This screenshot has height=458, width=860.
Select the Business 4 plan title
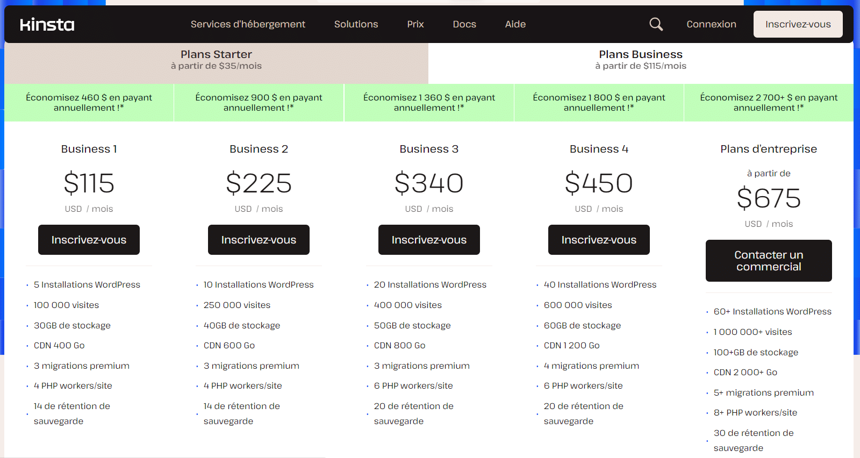tap(599, 149)
